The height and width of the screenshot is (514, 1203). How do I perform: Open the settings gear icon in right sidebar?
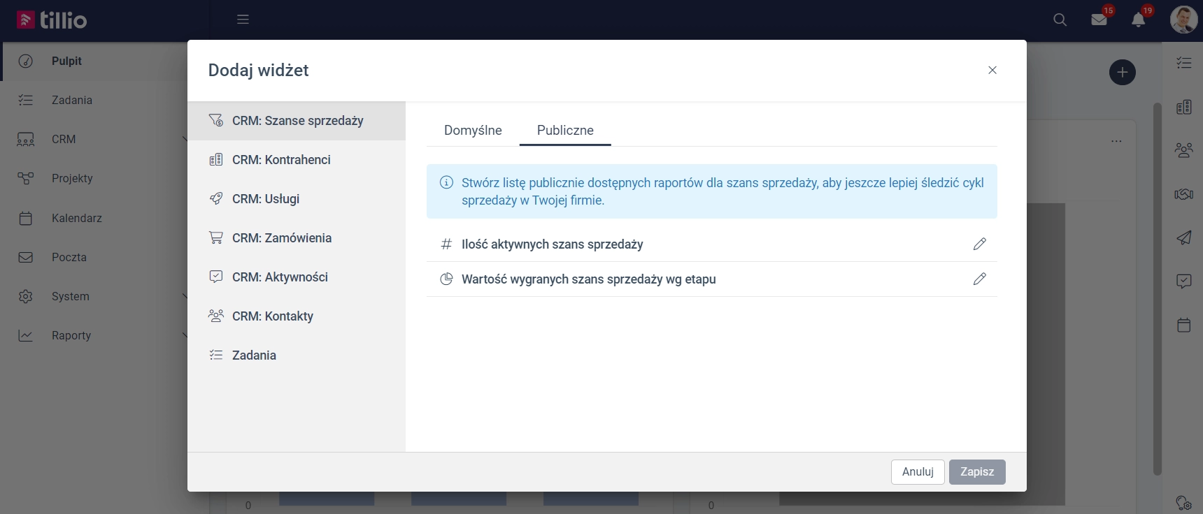[x=1183, y=503]
